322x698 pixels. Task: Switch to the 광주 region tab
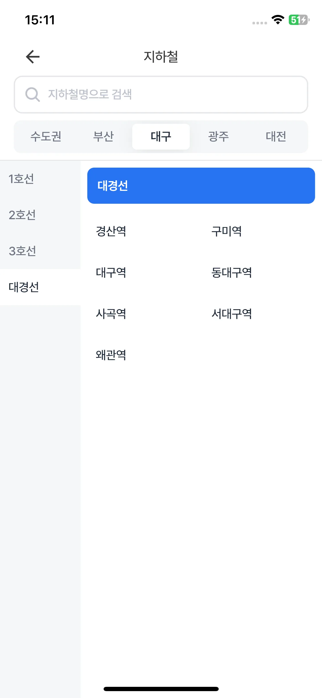pos(218,136)
